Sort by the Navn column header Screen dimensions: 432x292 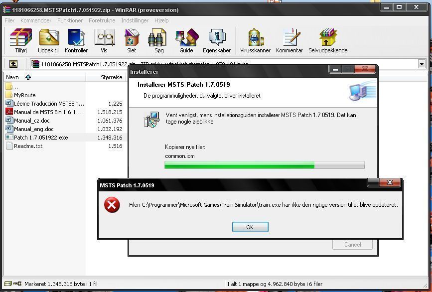44,77
